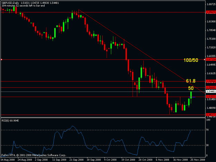Click the RSI scale value 0
The image size is (216, 162).
tap(207, 155)
